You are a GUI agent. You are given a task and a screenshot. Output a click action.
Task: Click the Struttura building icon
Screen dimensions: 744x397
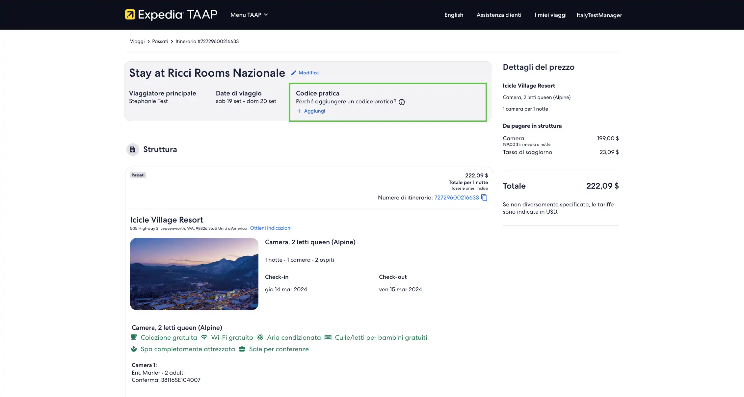point(133,149)
